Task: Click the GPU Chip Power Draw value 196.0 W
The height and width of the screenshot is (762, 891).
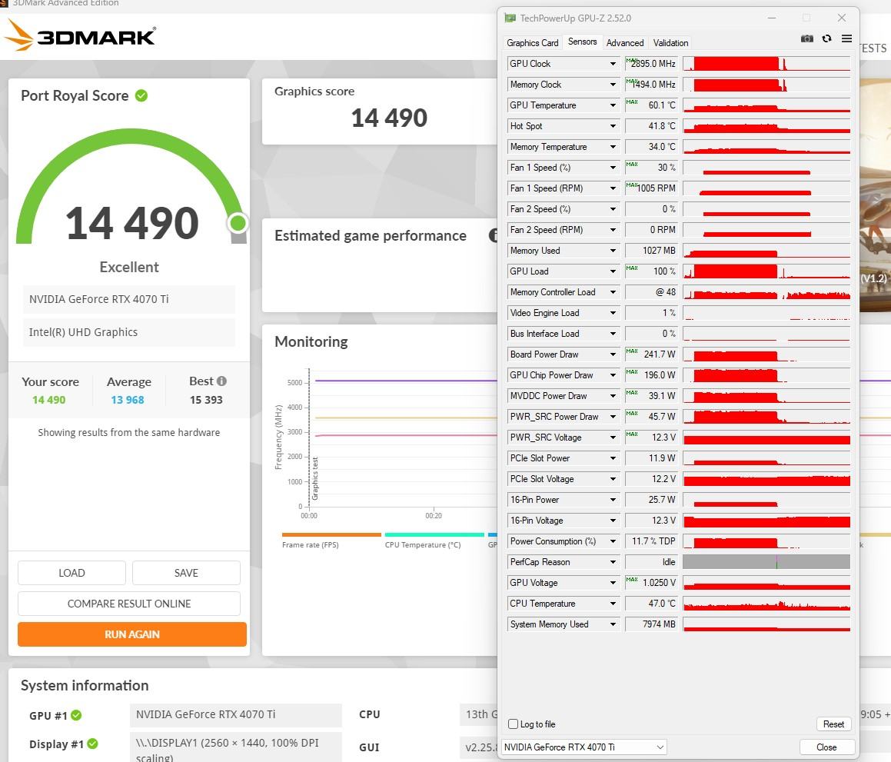Action: coord(651,375)
